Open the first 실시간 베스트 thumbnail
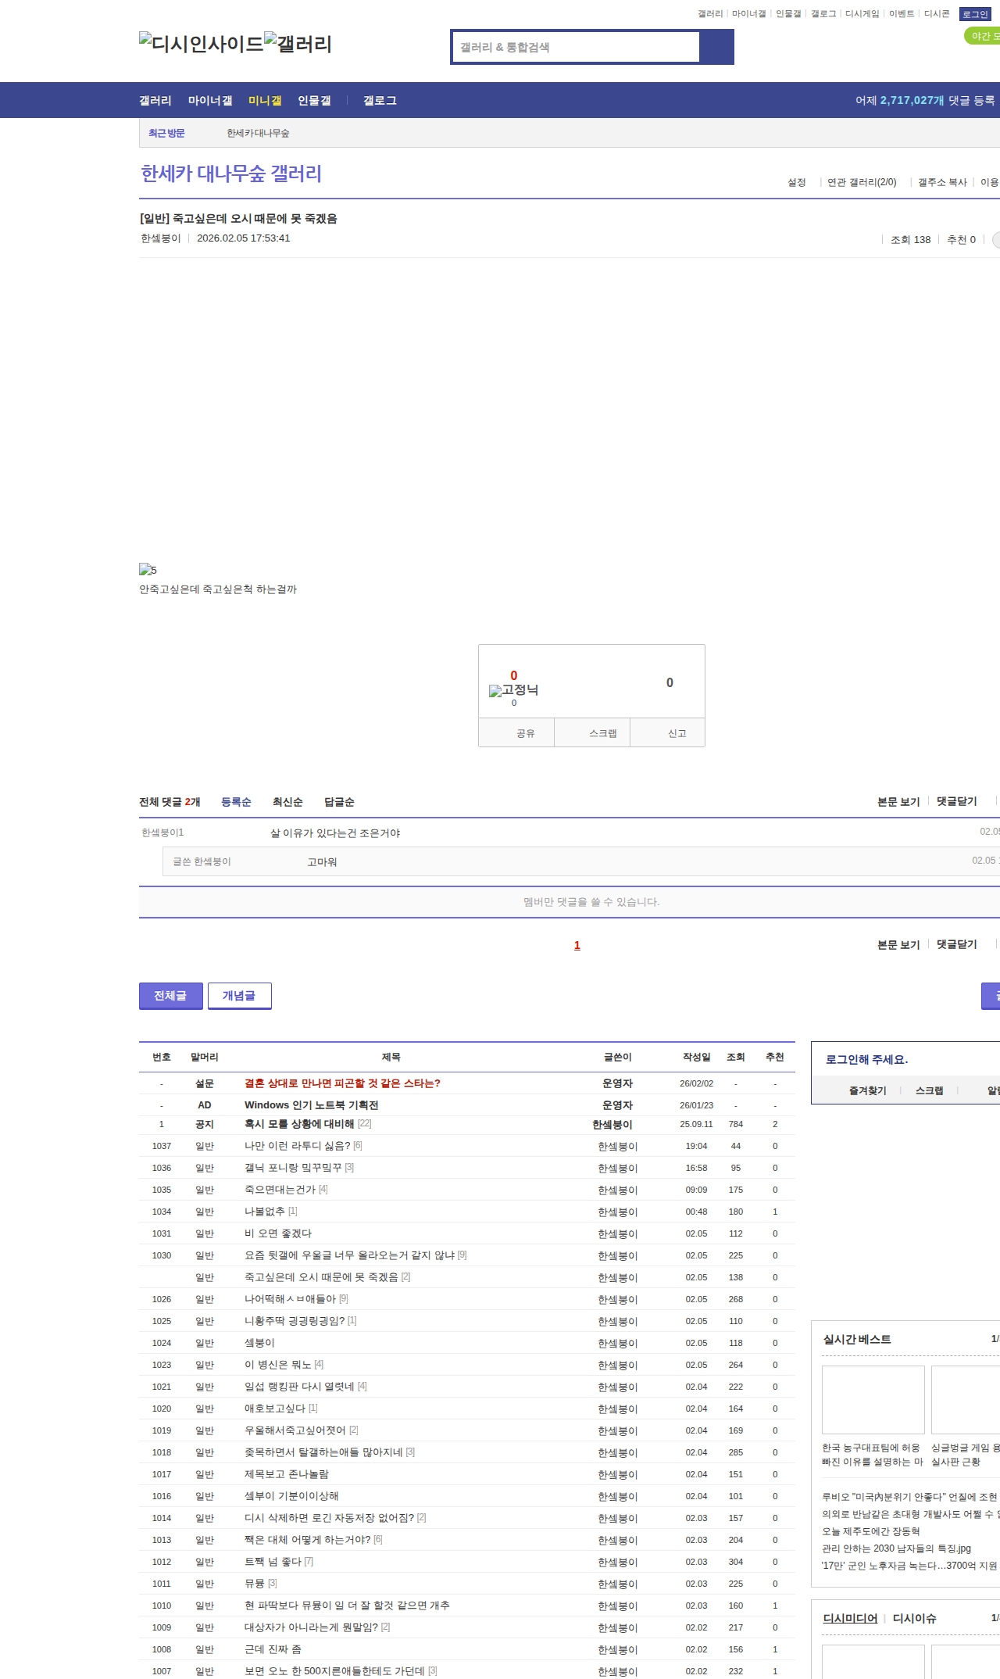Image resolution: width=1000 pixels, height=1679 pixels. 873,1399
